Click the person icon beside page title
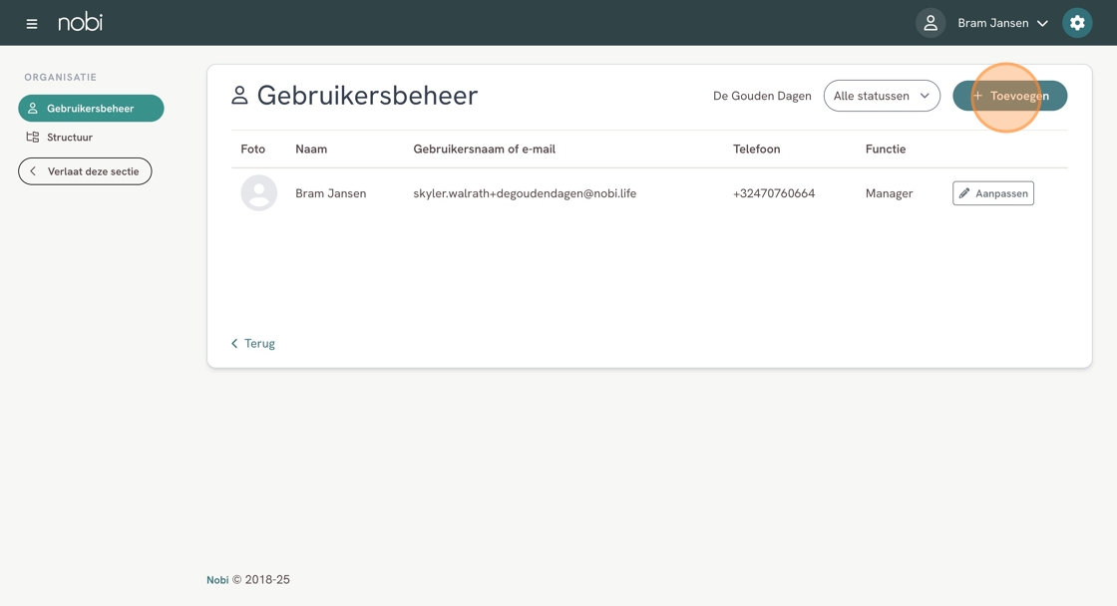1117x606 pixels. click(239, 96)
